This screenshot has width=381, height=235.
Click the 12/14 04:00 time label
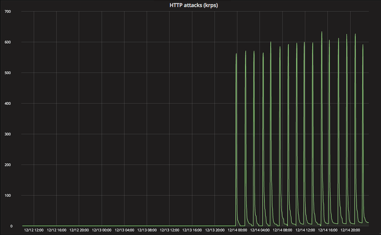(260, 230)
